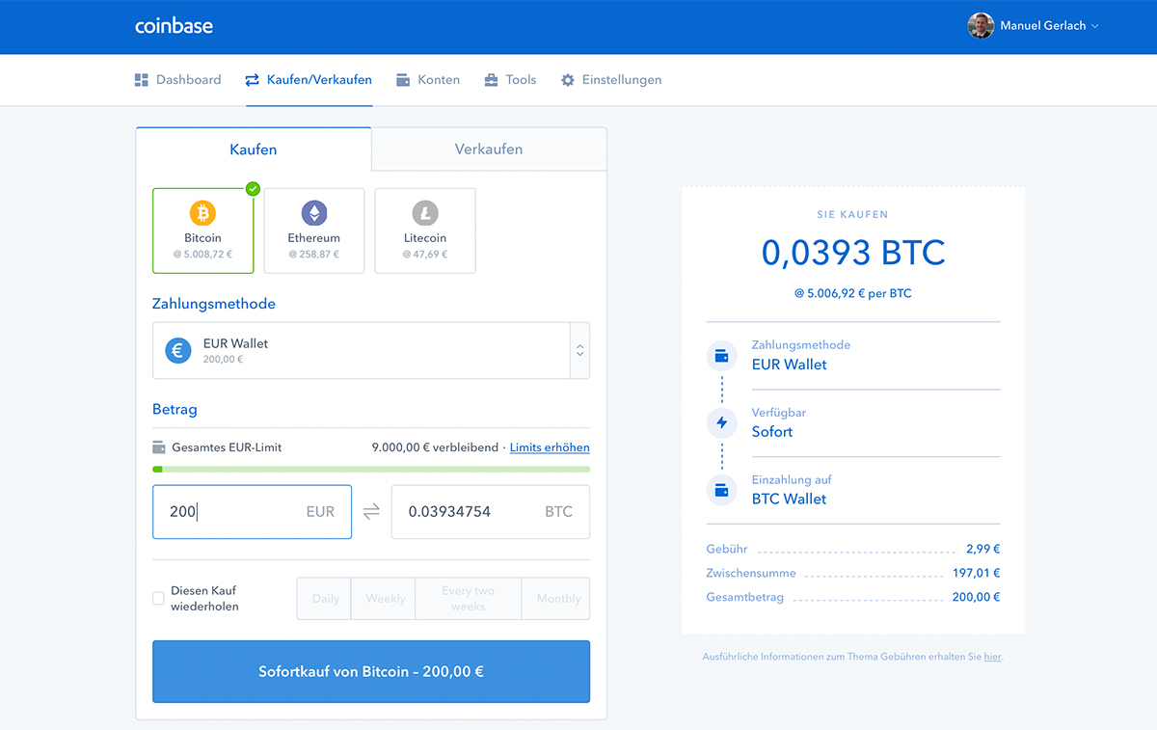Switch to the Verkaufen tab
This screenshot has height=730, width=1157.
click(x=489, y=149)
